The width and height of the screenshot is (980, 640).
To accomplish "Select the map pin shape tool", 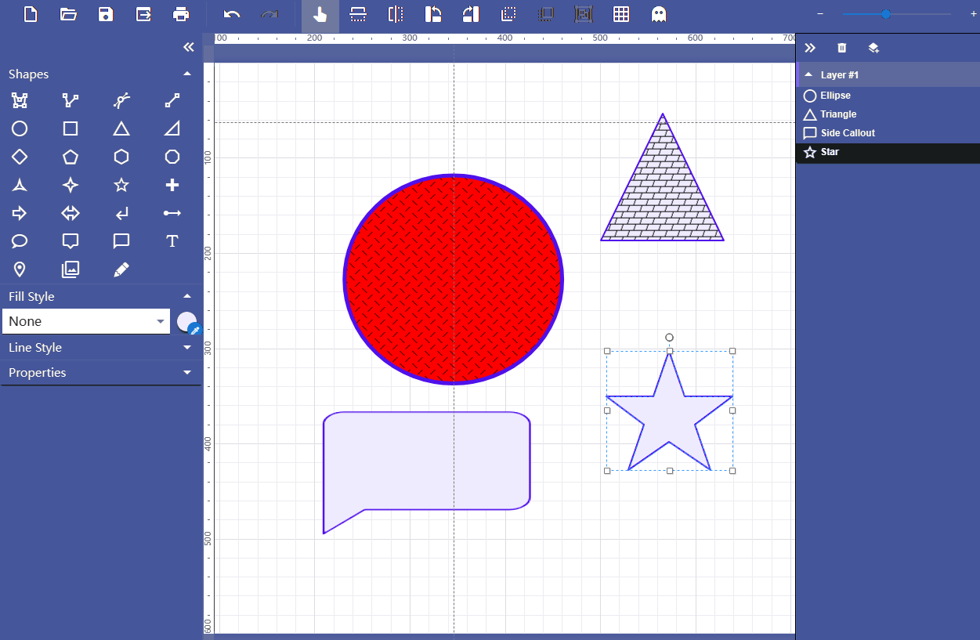I will (20, 269).
